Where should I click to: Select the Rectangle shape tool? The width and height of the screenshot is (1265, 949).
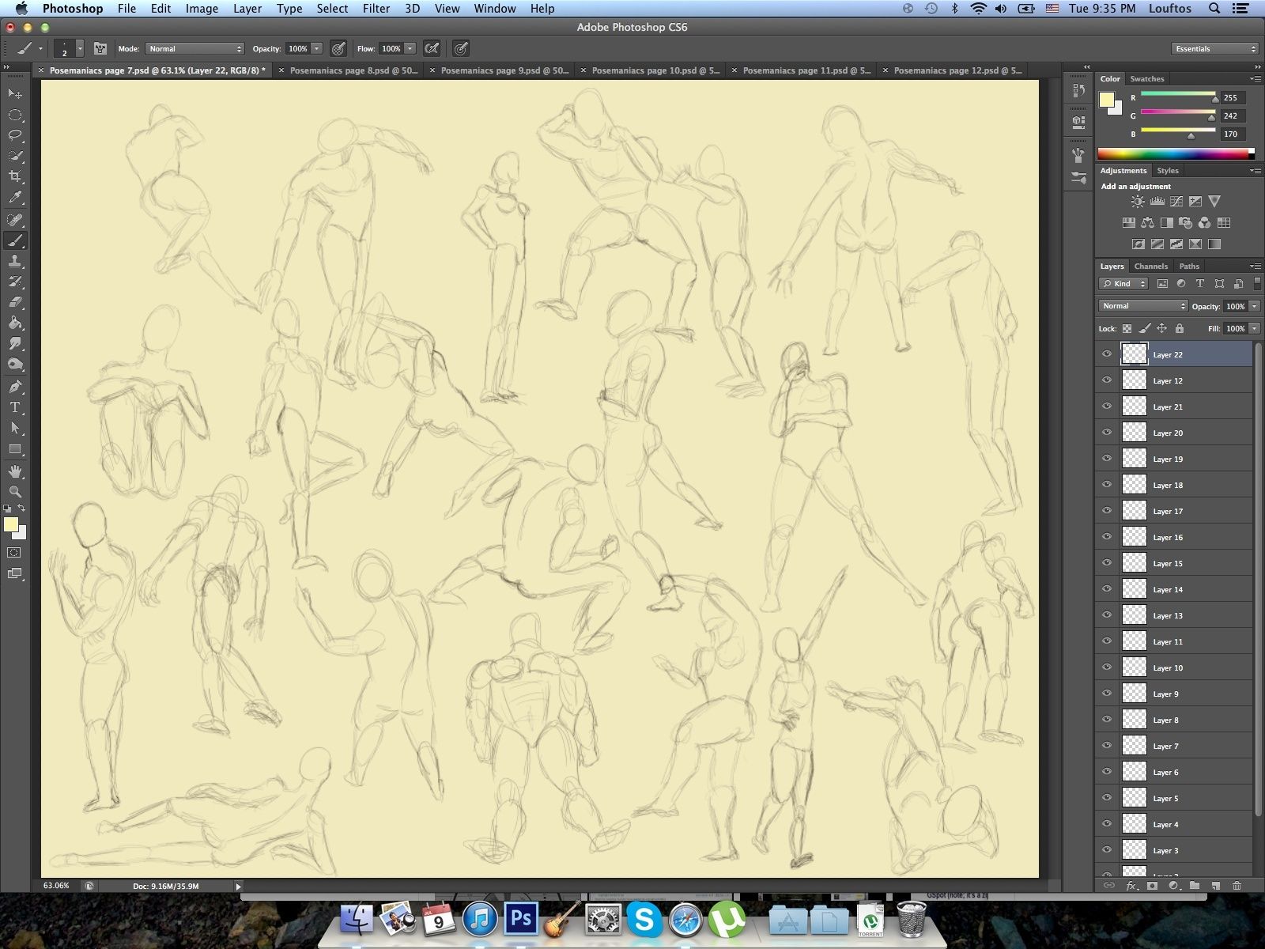[x=15, y=449]
